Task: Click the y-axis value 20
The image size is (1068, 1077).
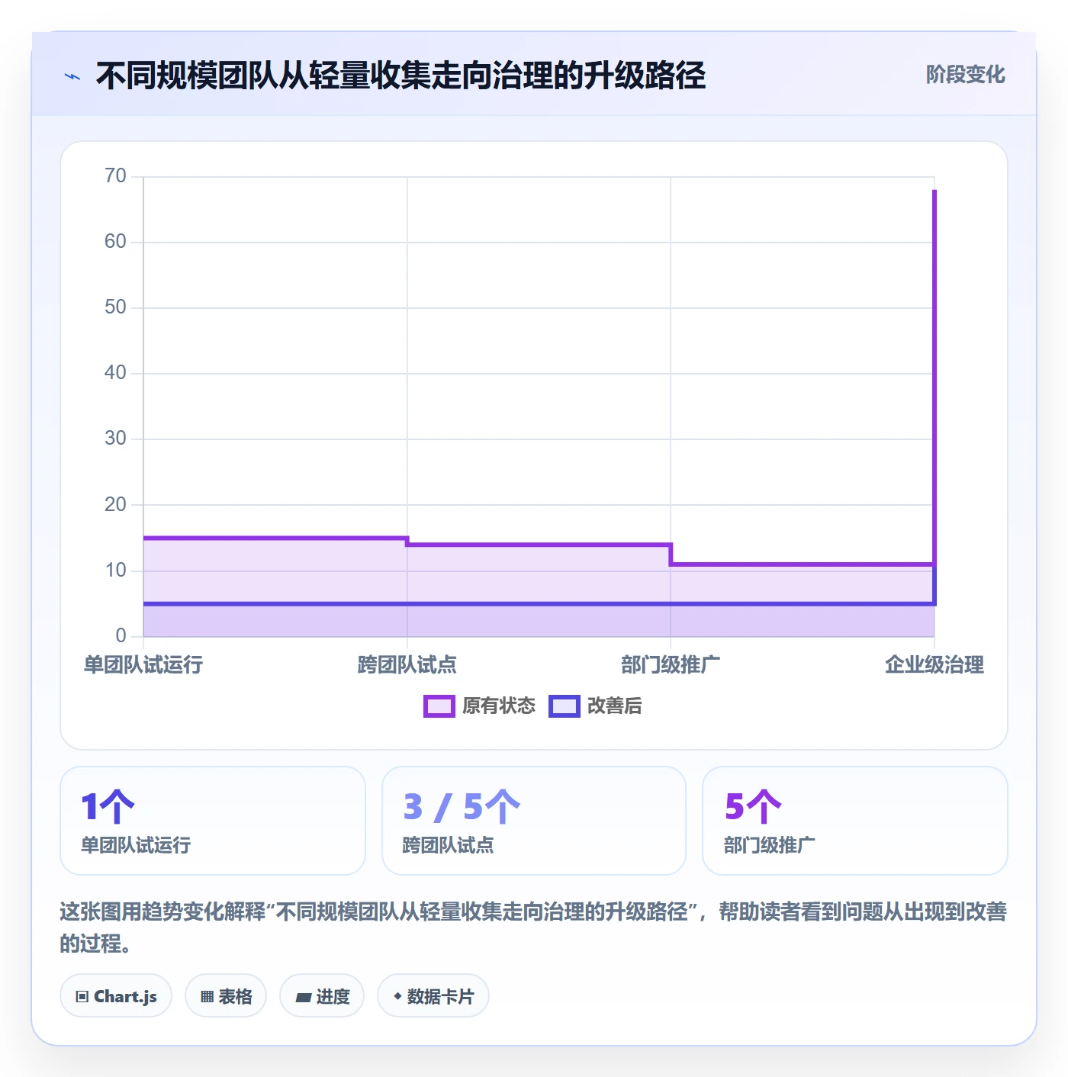Action: pos(115,504)
